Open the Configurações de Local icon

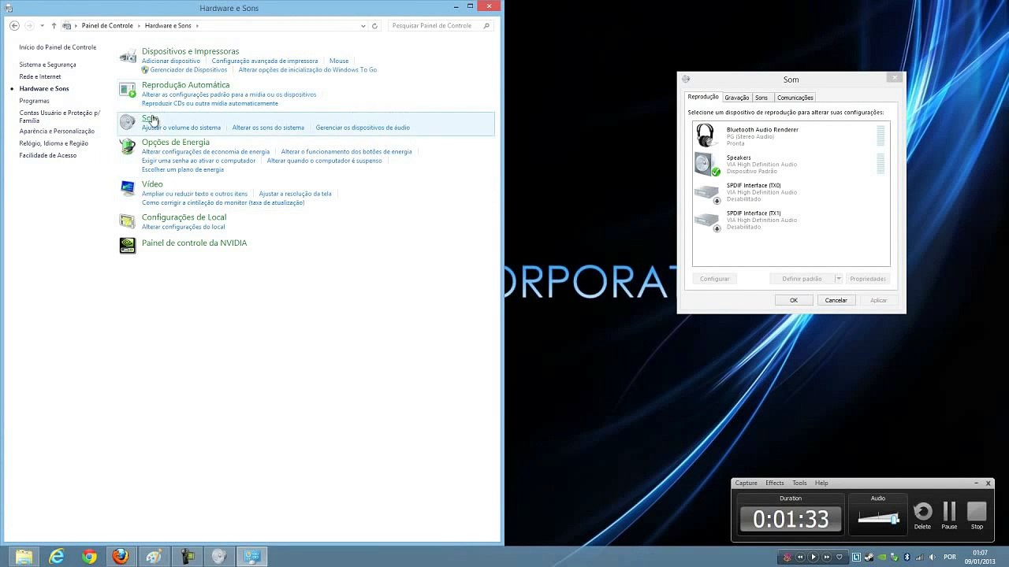point(127,221)
